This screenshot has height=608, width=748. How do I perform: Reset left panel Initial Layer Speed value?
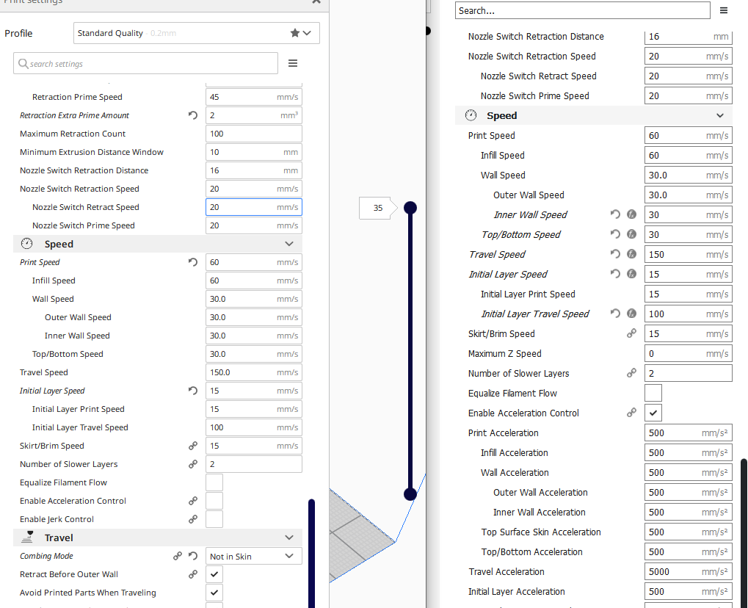click(193, 391)
